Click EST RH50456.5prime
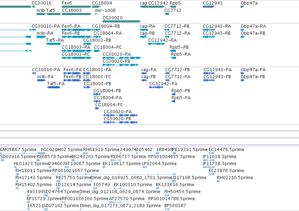 [x=182, y=192]
